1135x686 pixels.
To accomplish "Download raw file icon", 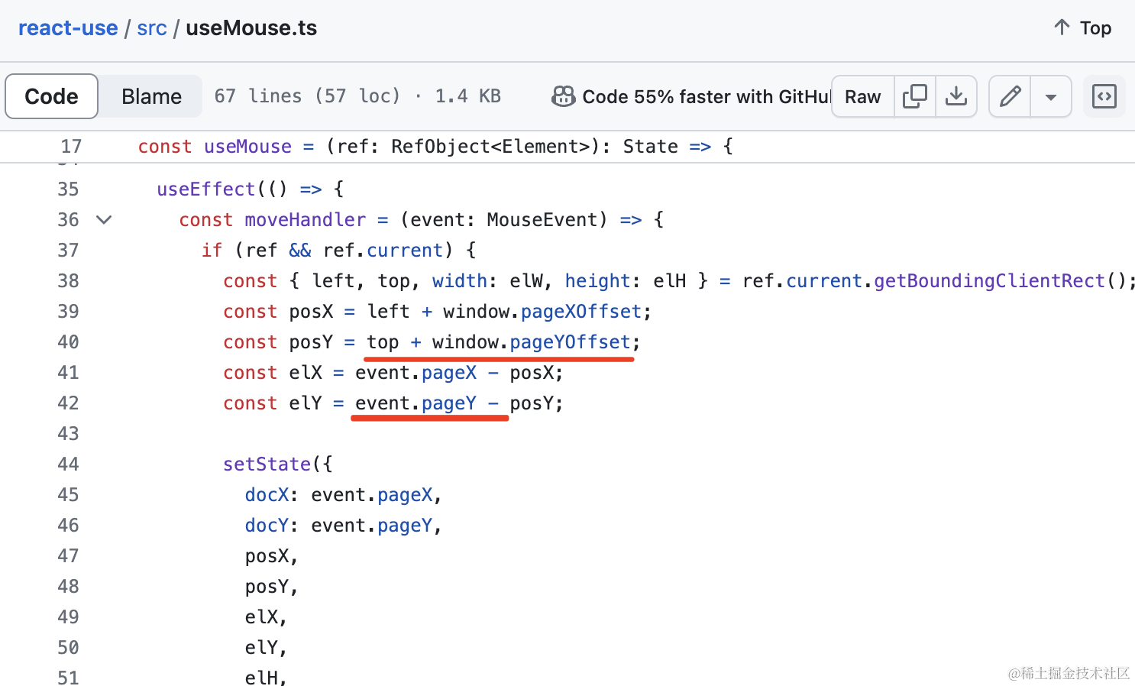I will click(956, 96).
